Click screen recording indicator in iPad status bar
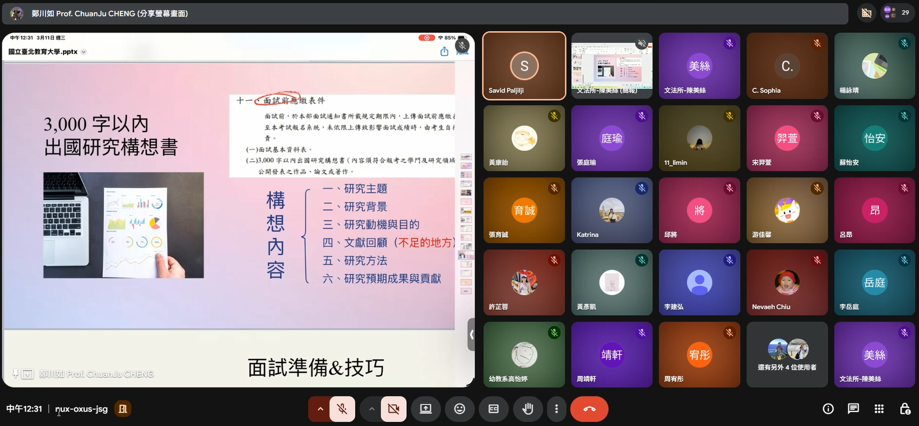The width and height of the screenshot is (919, 426). 426,38
